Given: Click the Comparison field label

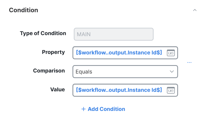Looking at the screenshot, I should [49, 71].
